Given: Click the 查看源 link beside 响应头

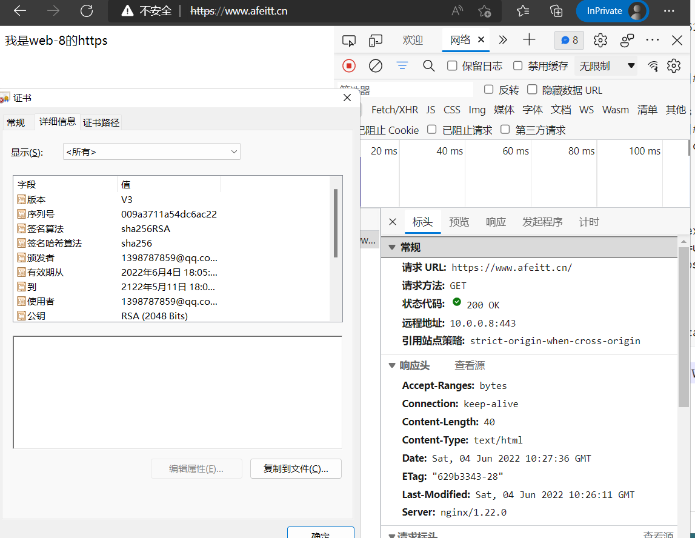Looking at the screenshot, I should pos(470,365).
